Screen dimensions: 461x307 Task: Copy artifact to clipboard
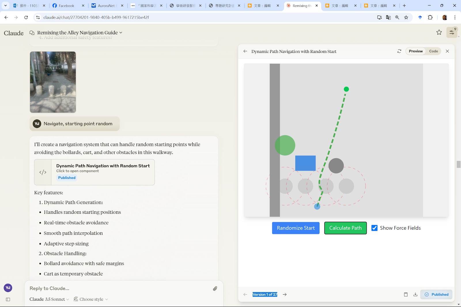406,294
